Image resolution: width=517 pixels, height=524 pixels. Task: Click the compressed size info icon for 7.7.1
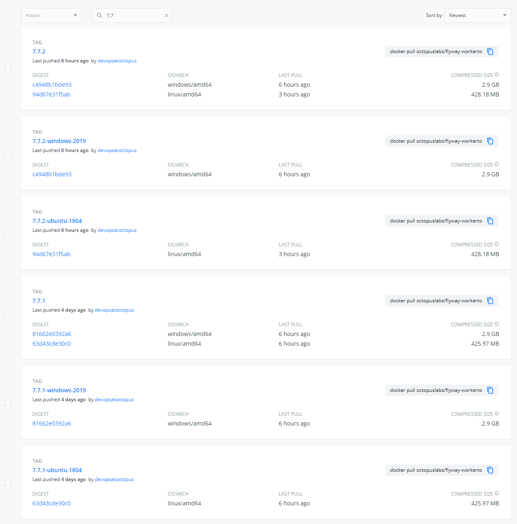point(497,324)
